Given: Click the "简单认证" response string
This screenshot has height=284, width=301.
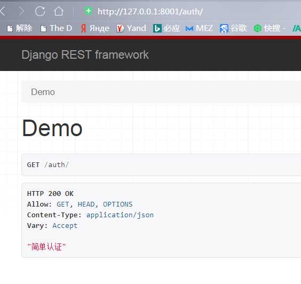Looking at the screenshot, I should coord(46,247).
